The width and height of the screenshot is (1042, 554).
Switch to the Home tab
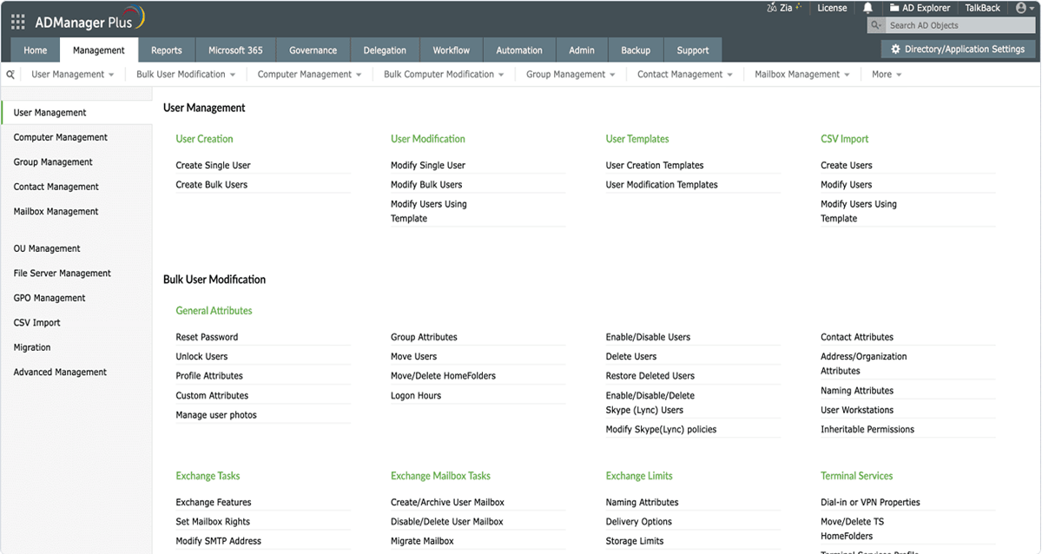tap(36, 50)
